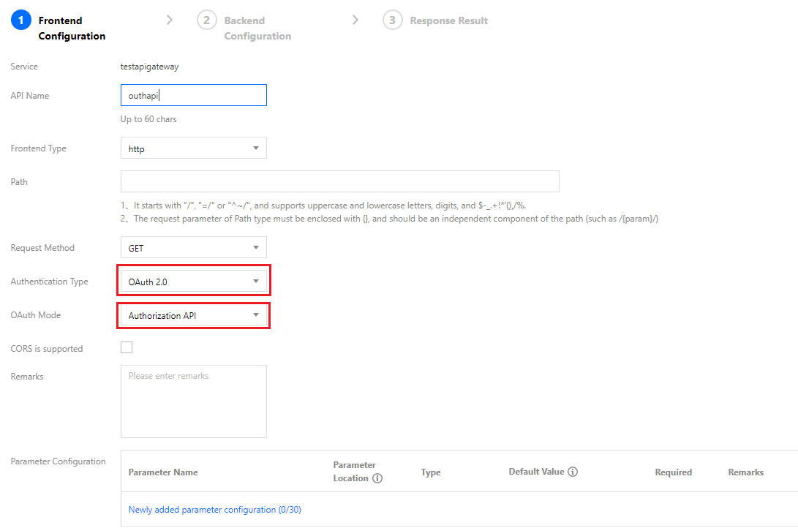
Task: Click the Default Value info icon
Action: click(573, 472)
